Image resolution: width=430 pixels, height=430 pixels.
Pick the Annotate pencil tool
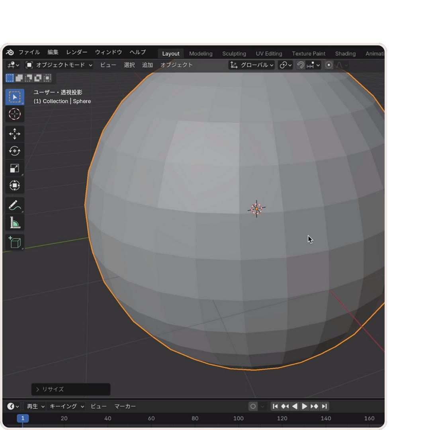tap(15, 205)
